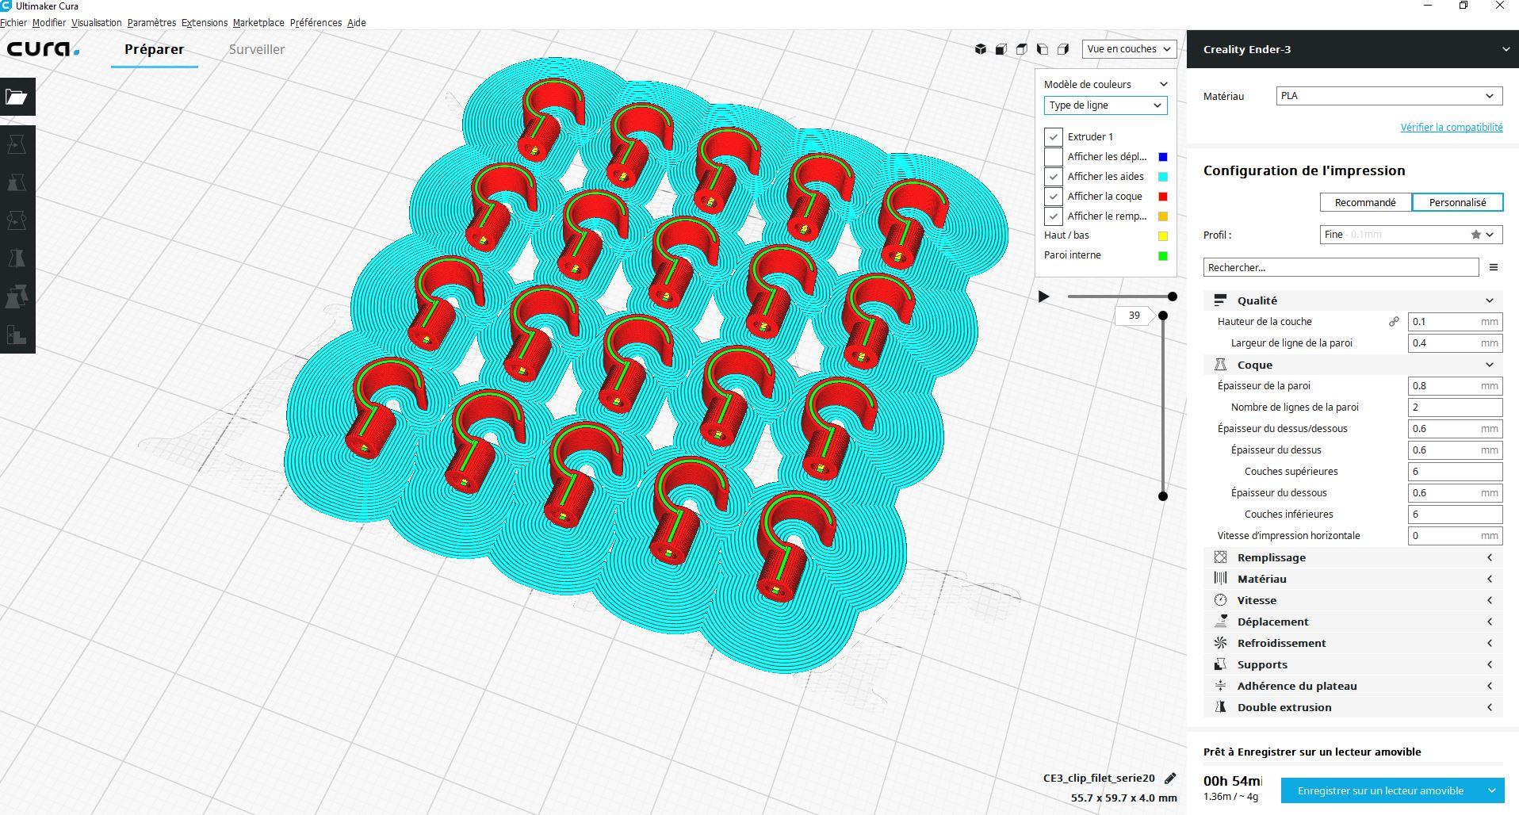Open a file with the folder icon
Image resolution: width=1519 pixels, height=815 pixels.
pyautogui.click(x=17, y=97)
